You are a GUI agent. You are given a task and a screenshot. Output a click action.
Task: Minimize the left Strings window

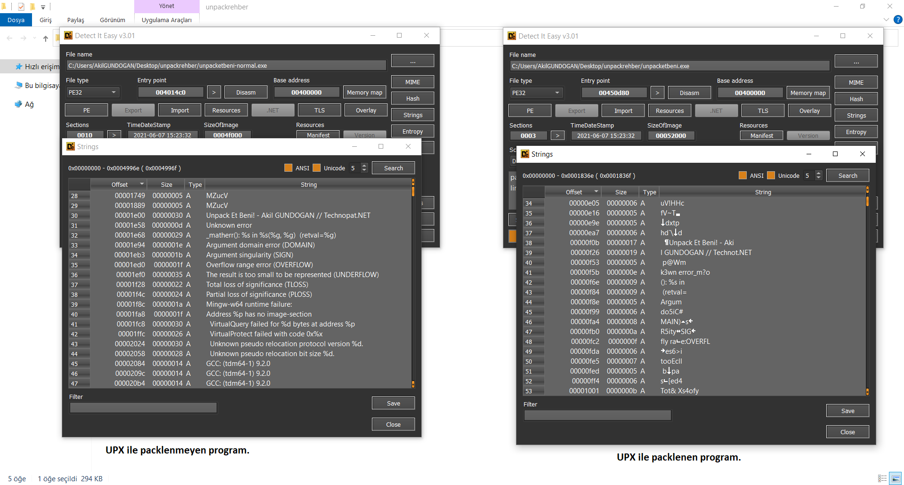[x=354, y=146]
